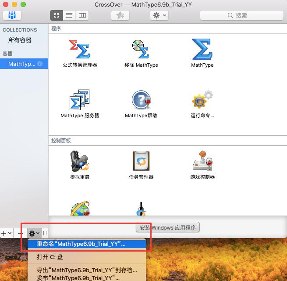Open the toolbar gear action dropdown

point(159,15)
